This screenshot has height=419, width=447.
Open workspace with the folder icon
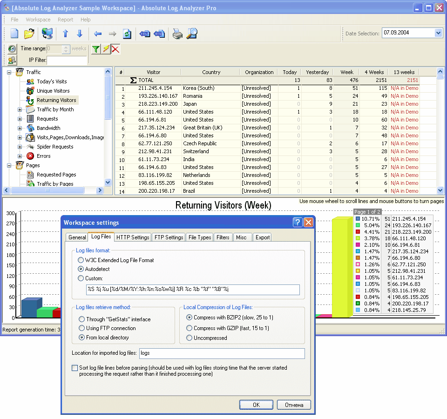click(x=29, y=34)
